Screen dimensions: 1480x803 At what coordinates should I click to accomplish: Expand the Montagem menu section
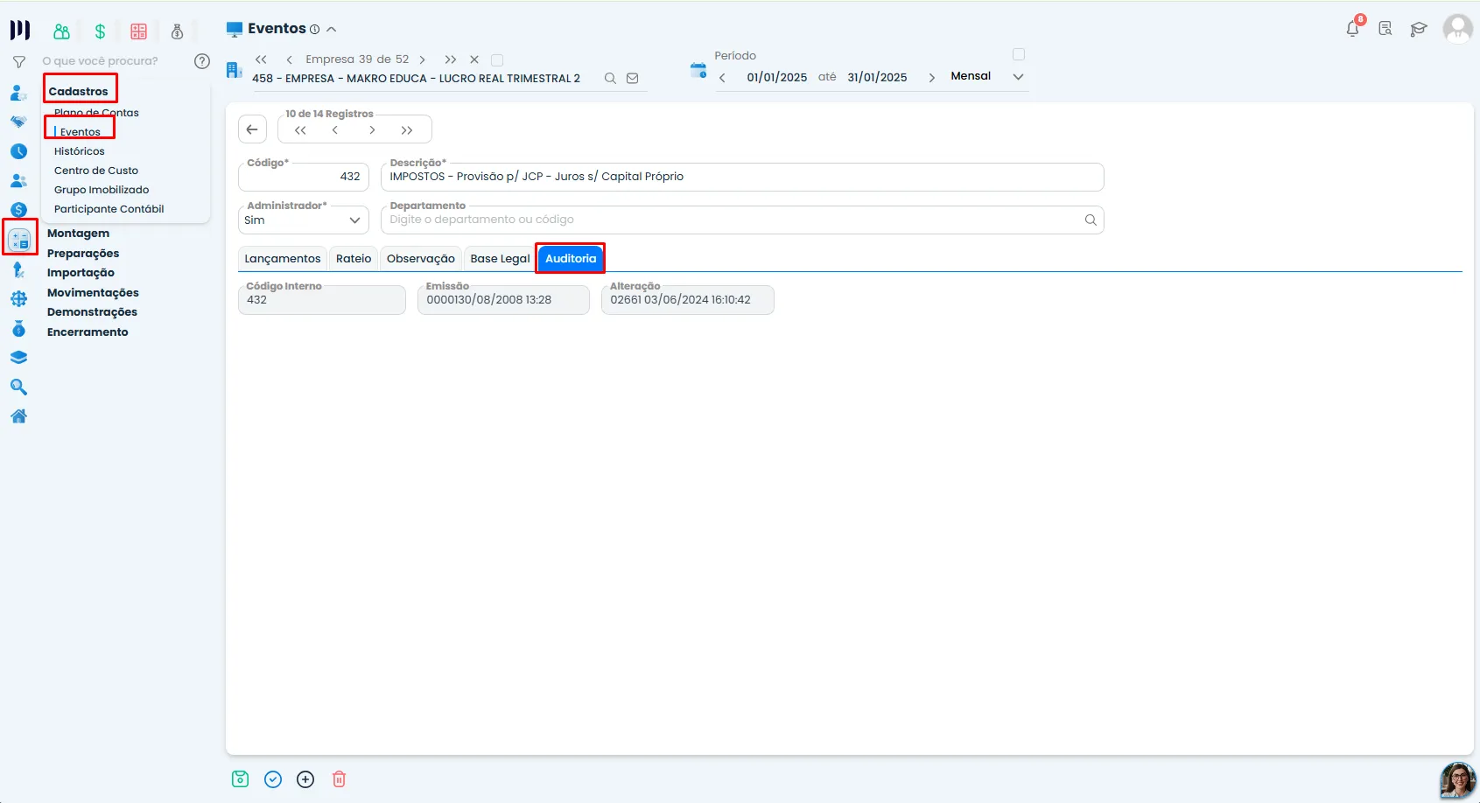(79, 234)
